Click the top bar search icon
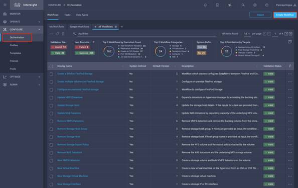The width and height of the screenshot is (298, 188). (243, 5)
